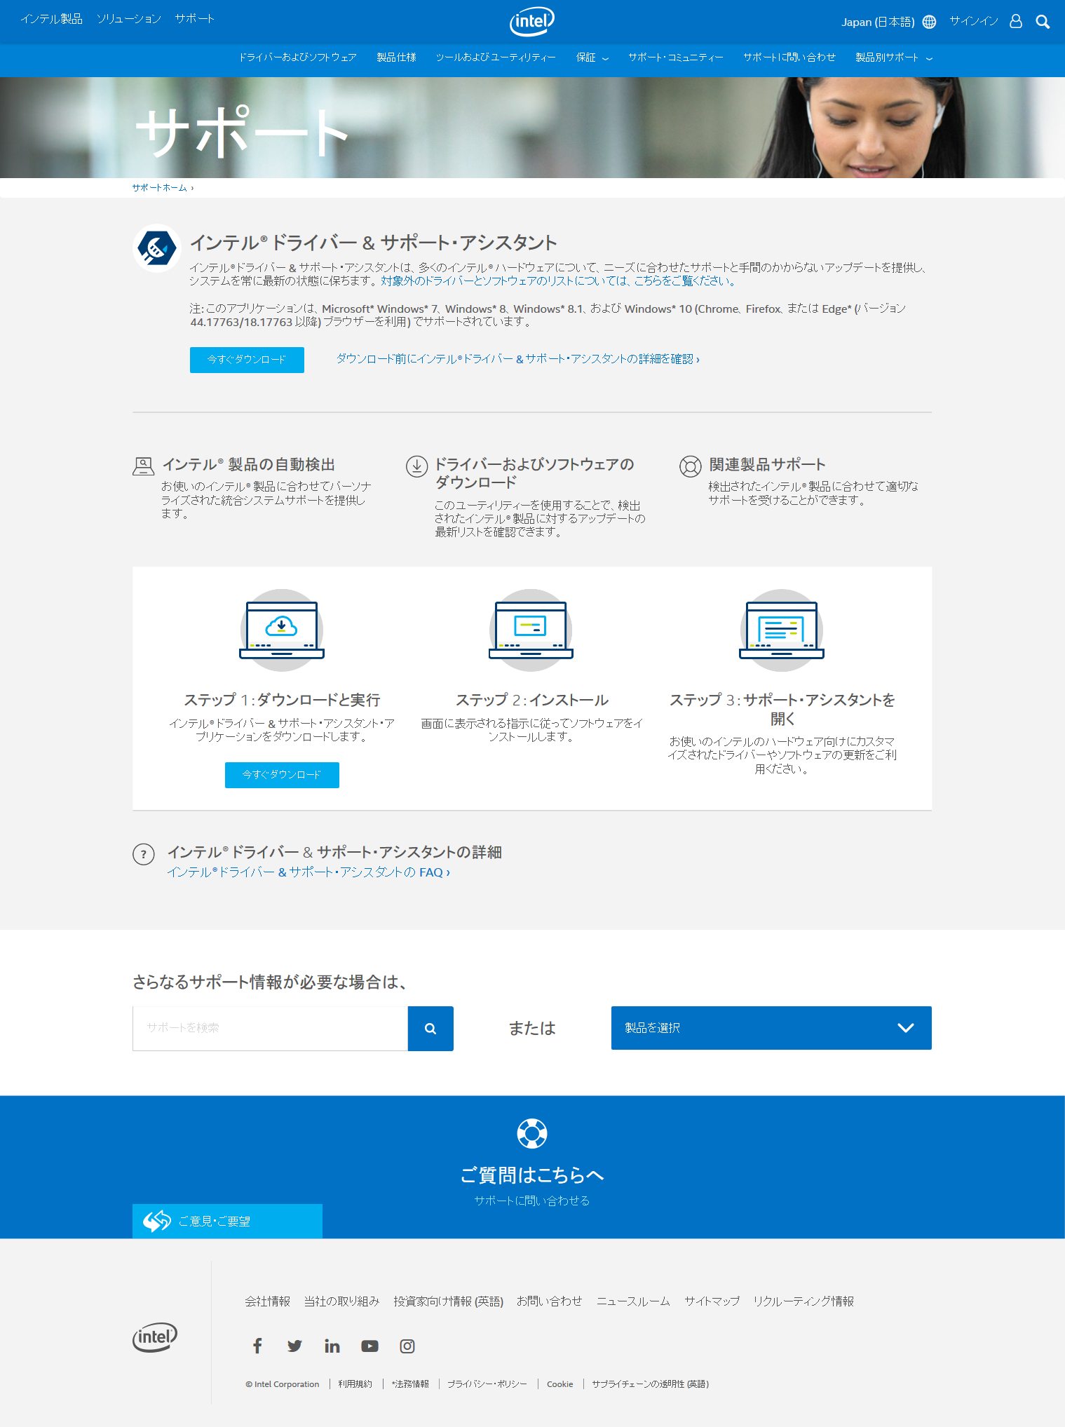Screen dimensions: 1065x1427
Task: Click the ご質問はこちらへ heading
Action: [x=532, y=1175]
